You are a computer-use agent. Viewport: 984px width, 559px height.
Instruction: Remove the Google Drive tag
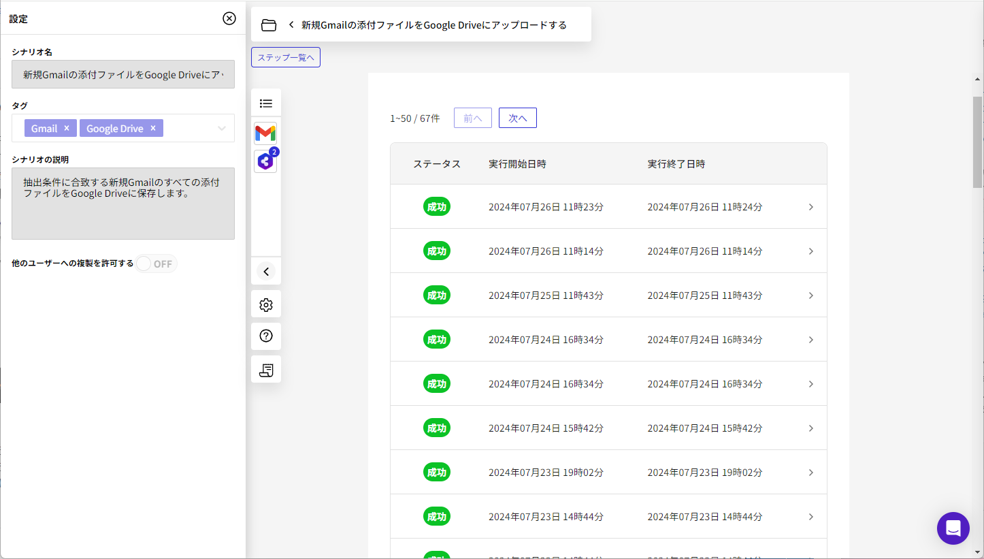click(153, 128)
